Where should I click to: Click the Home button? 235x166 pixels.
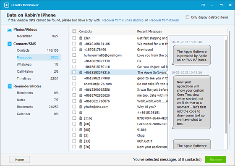[19, 160]
